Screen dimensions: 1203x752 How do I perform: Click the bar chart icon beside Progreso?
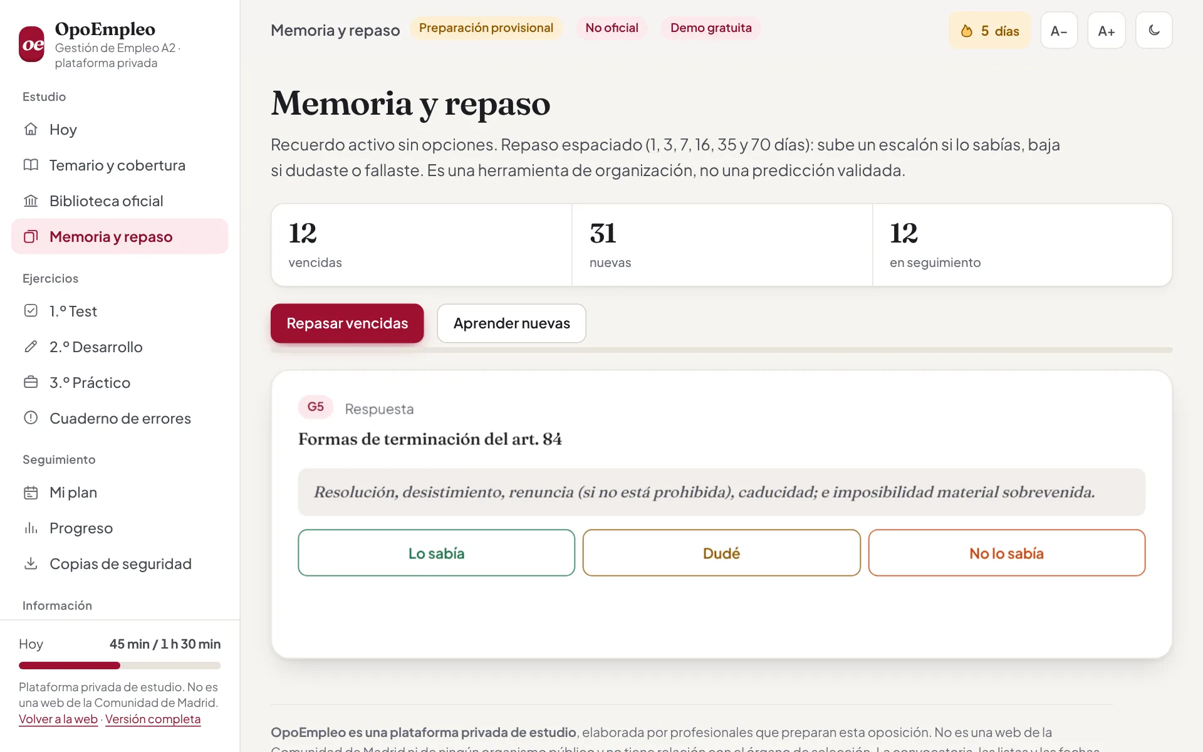31,528
